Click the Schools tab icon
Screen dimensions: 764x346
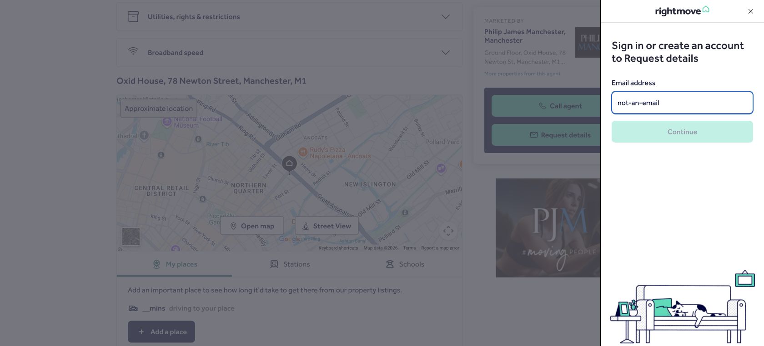390,264
